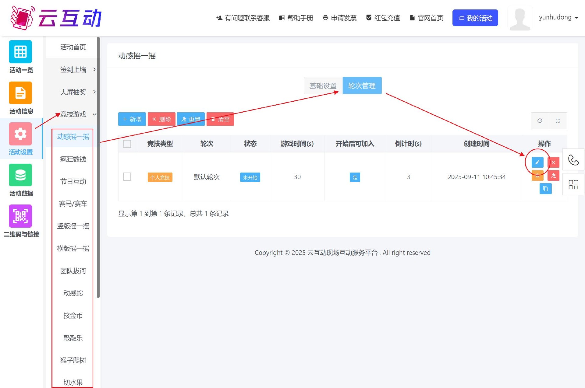Check the select-all header checkbox

pos(127,144)
